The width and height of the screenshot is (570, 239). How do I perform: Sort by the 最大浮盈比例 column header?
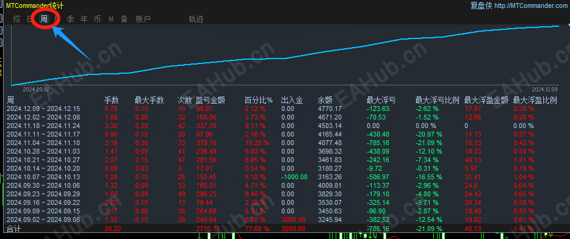pos(535,100)
